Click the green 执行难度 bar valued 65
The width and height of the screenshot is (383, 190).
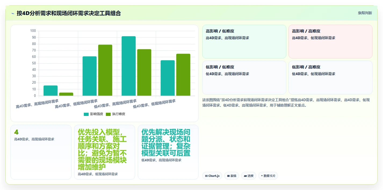point(183,75)
